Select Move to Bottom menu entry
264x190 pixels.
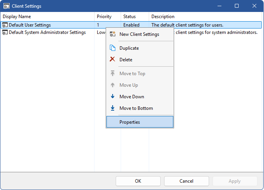point(136,108)
